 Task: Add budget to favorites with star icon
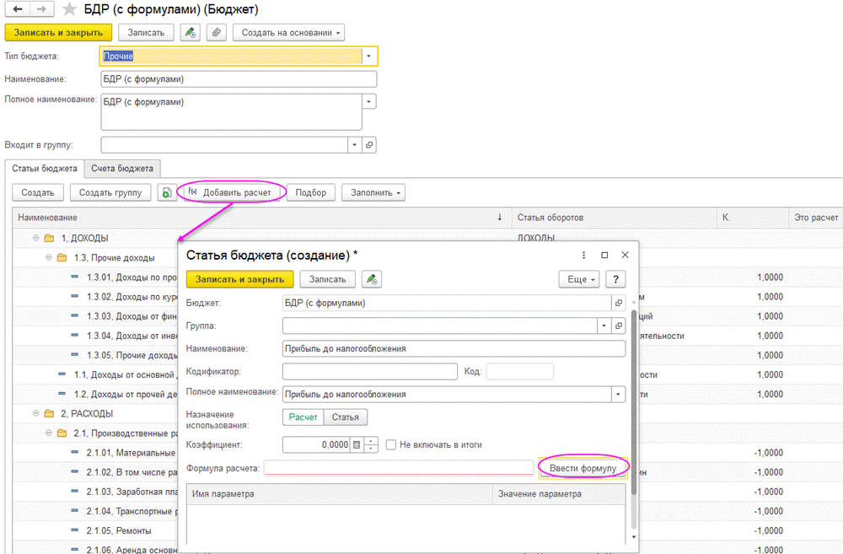pyautogui.click(x=69, y=11)
